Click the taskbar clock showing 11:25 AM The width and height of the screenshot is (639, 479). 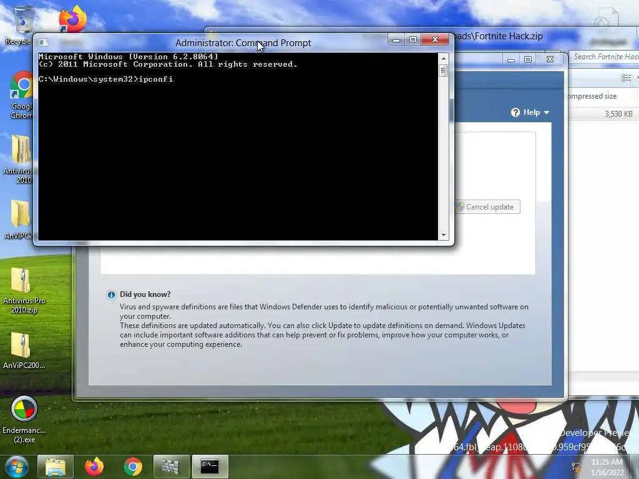(607, 467)
